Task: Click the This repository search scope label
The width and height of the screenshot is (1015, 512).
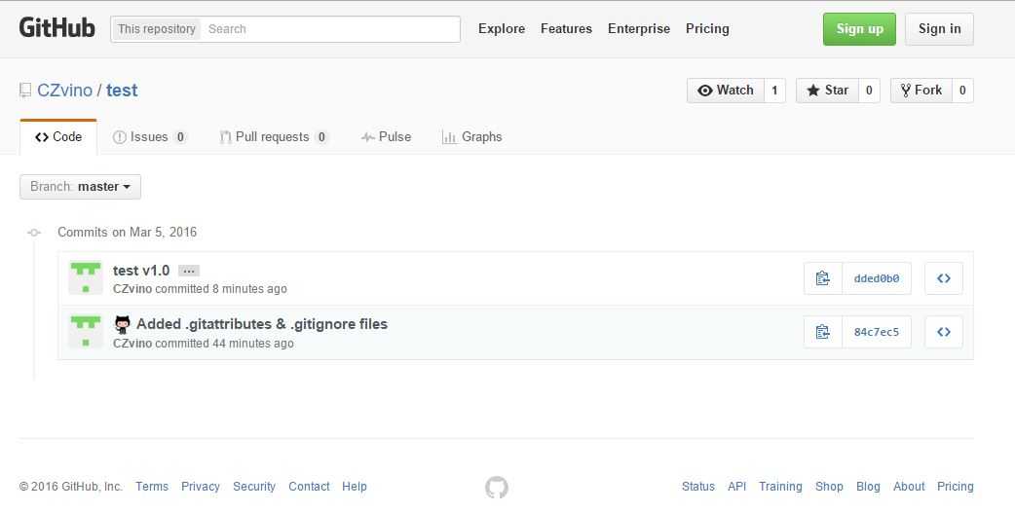Action: tap(157, 29)
